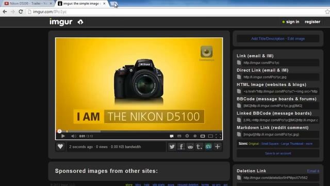Click the settings gear in the player bar

click(x=187, y=136)
